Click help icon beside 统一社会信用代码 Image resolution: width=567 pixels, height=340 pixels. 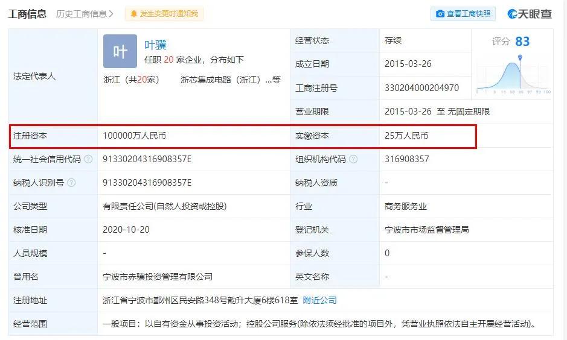tap(89, 159)
